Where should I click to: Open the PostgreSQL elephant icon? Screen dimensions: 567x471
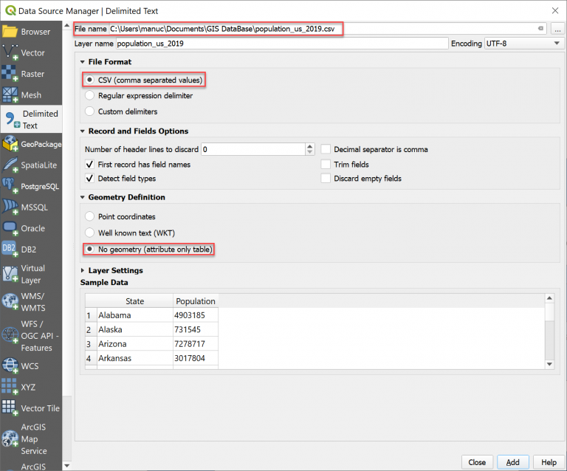pyautogui.click(x=10, y=186)
